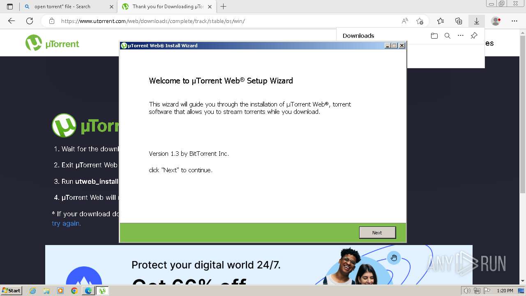The height and width of the screenshot is (296, 526).
Task: Close the 'open torrent file - Search' tab
Action: coord(111,7)
